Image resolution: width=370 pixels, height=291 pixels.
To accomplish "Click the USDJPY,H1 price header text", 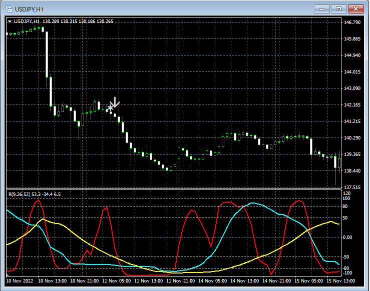I will coord(64,21).
